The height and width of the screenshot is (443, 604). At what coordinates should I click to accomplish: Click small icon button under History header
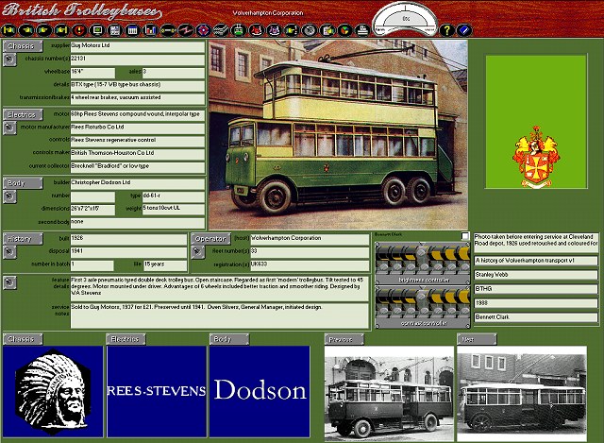click(x=10, y=252)
